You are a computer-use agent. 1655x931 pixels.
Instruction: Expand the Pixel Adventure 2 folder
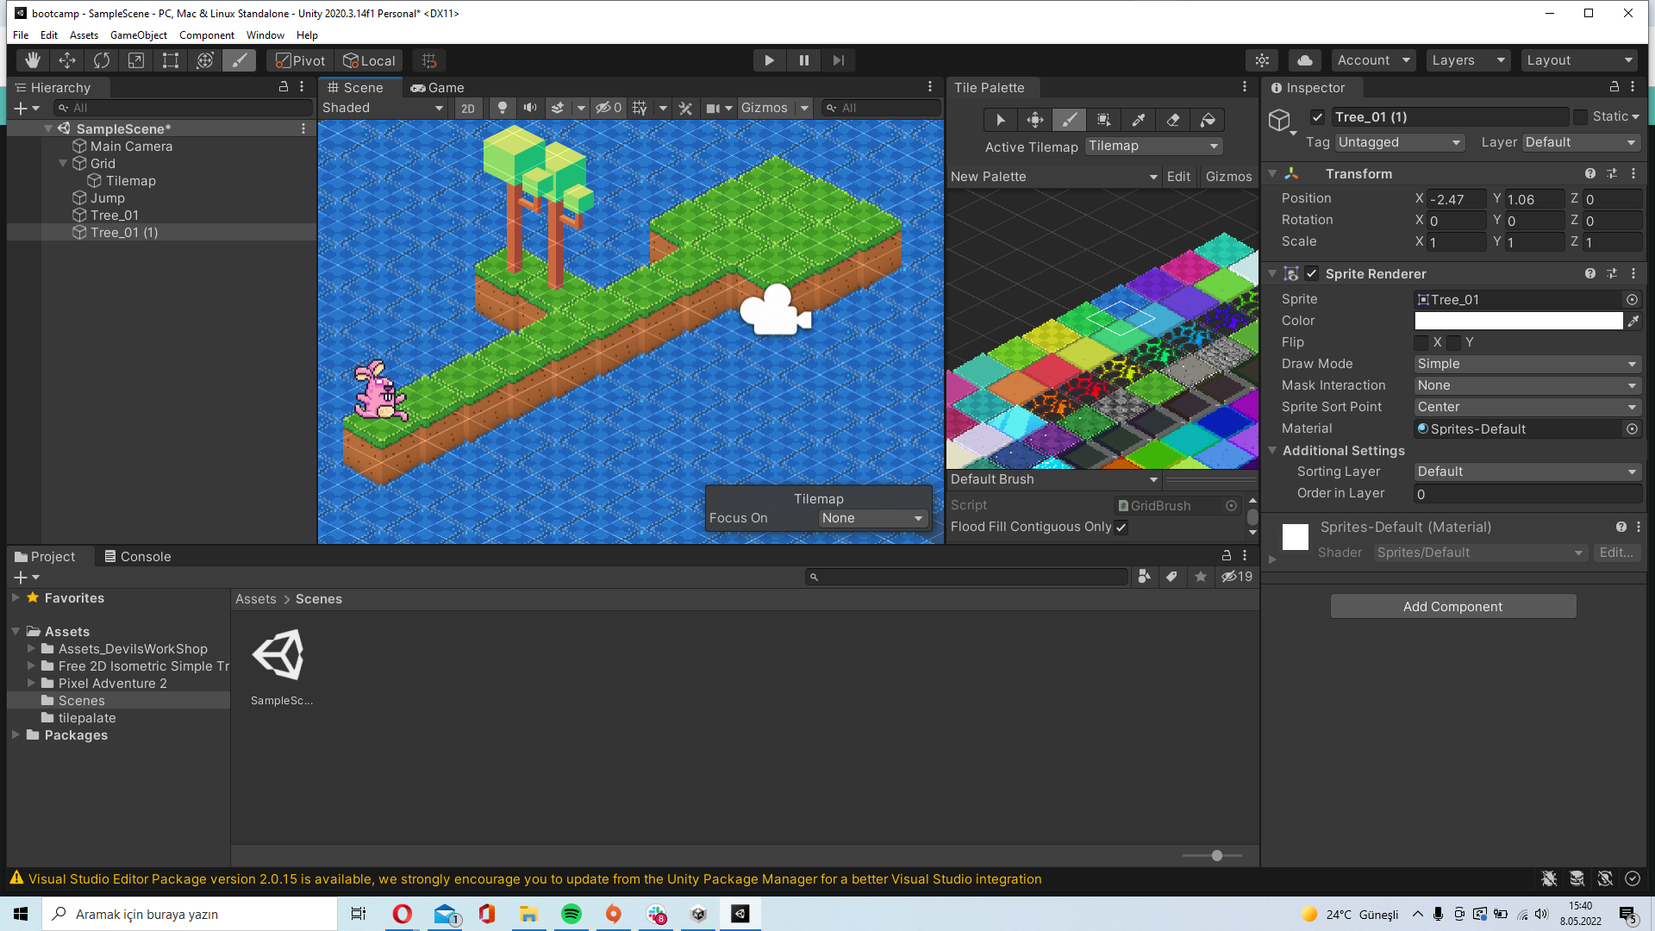tap(32, 683)
